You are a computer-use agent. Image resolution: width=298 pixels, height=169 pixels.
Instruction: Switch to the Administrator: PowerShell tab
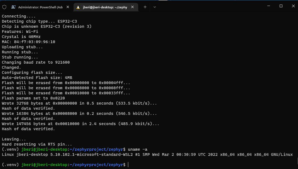pyautogui.click(x=40, y=7)
